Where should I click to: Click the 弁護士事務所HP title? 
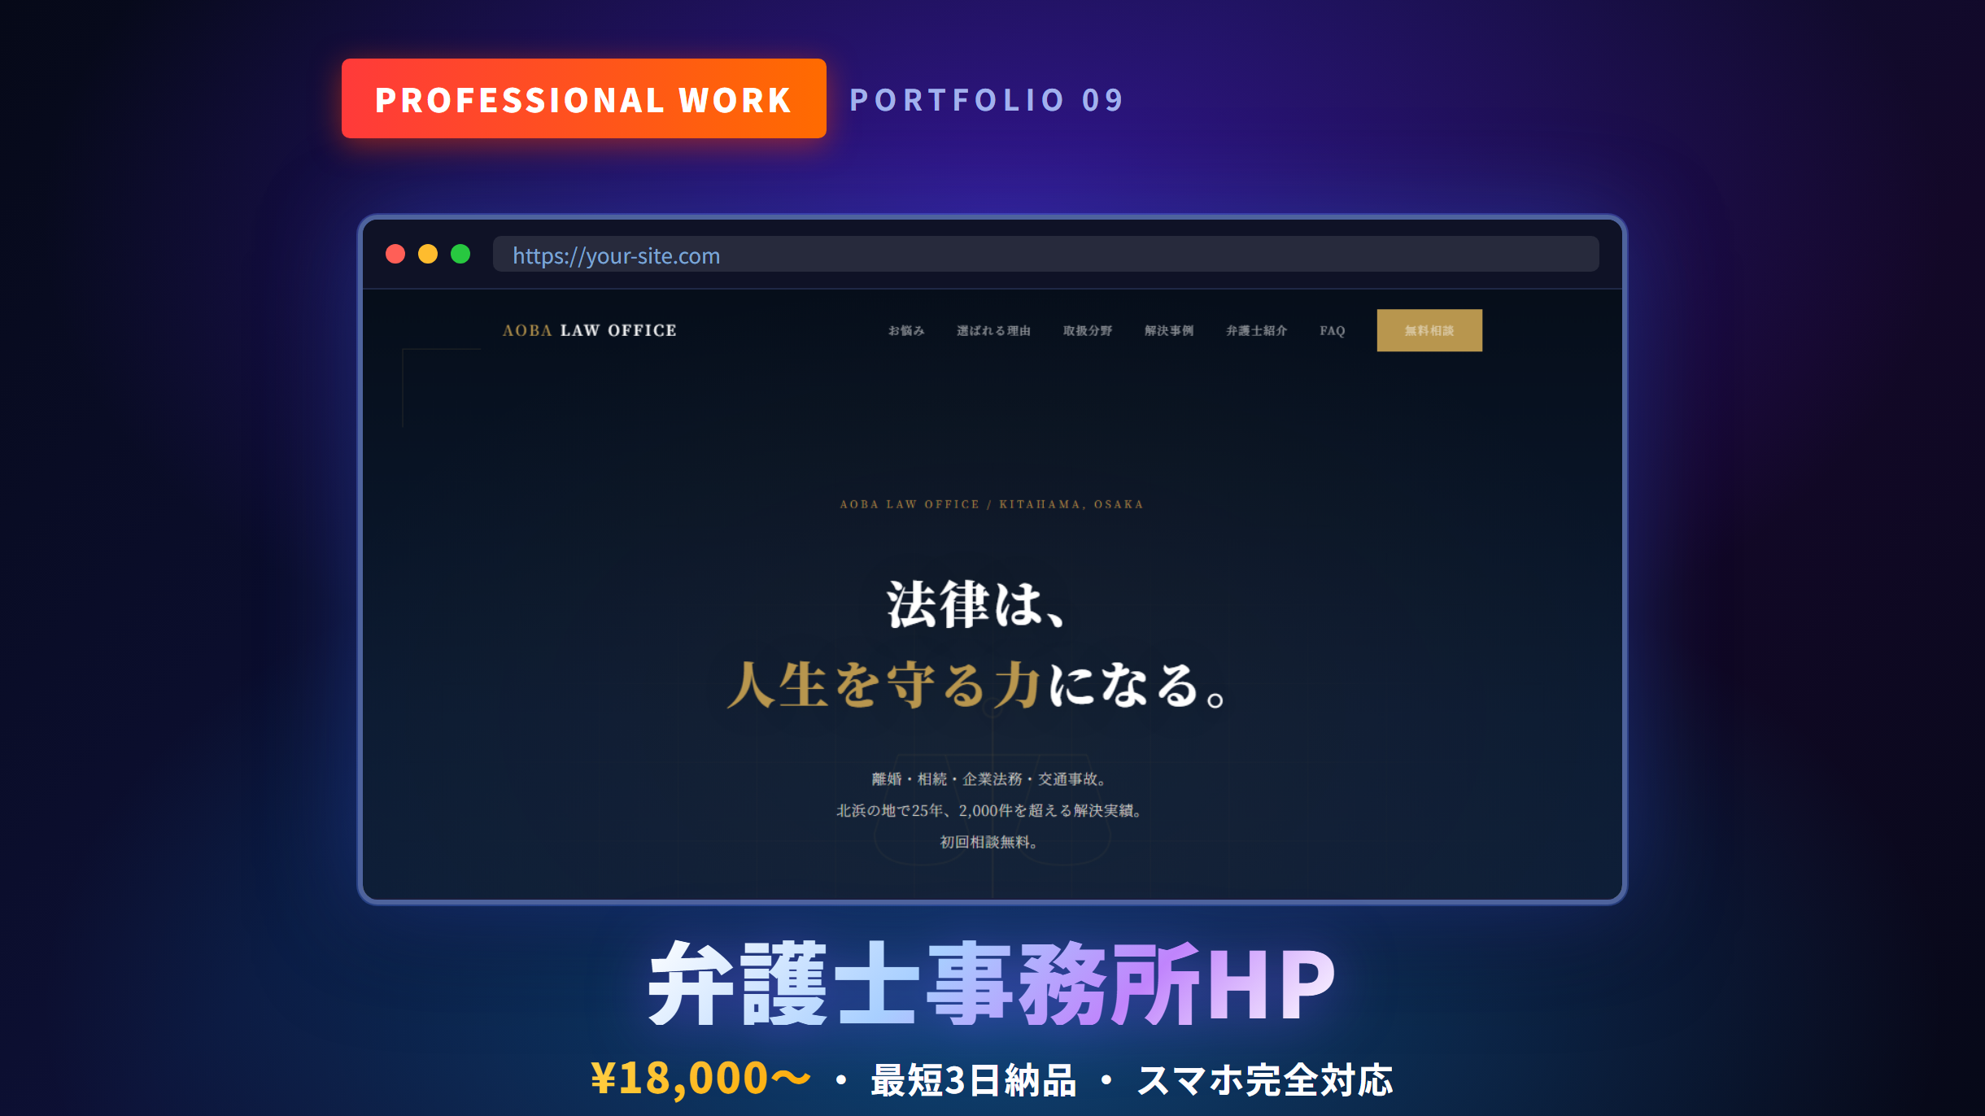tap(992, 983)
